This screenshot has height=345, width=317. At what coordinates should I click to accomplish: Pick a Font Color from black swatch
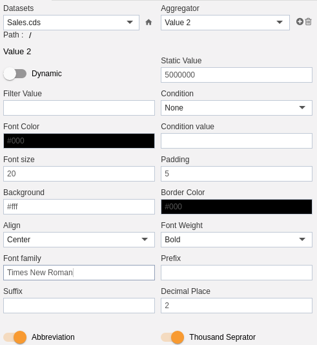[x=79, y=141]
